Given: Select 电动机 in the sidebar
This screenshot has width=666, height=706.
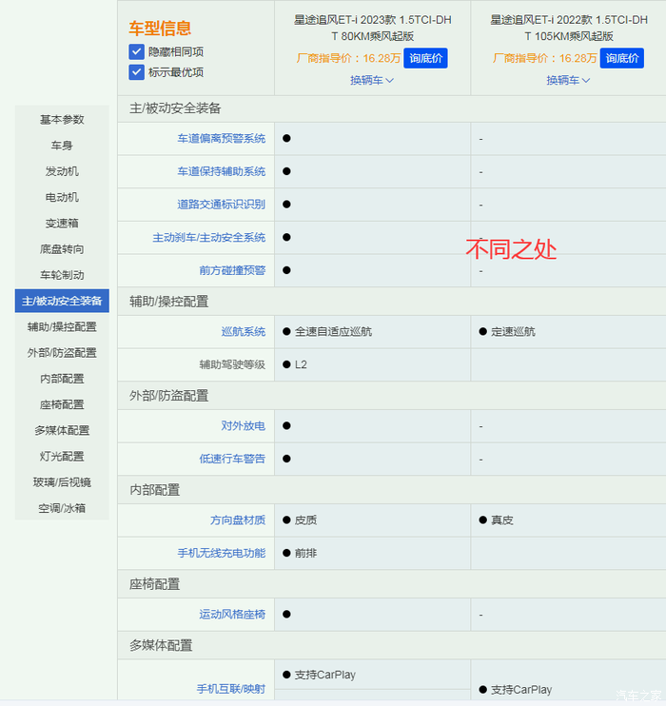Looking at the screenshot, I should pyautogui.click(x=62, y=197).
